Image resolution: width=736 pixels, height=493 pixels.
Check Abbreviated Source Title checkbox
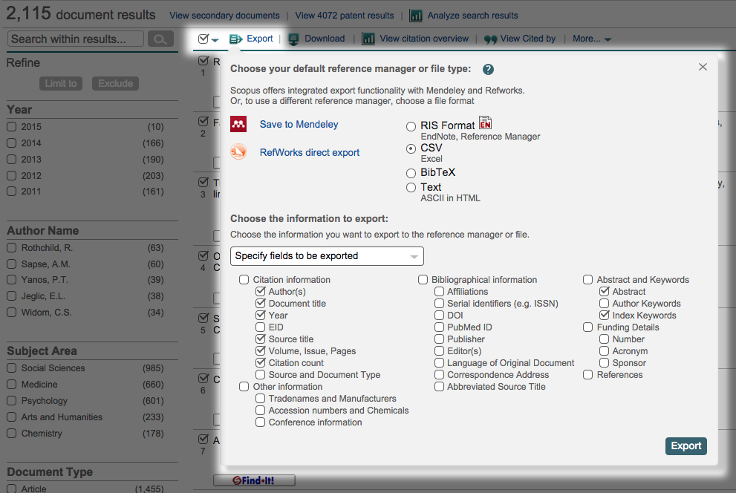[x=439, y=387]
